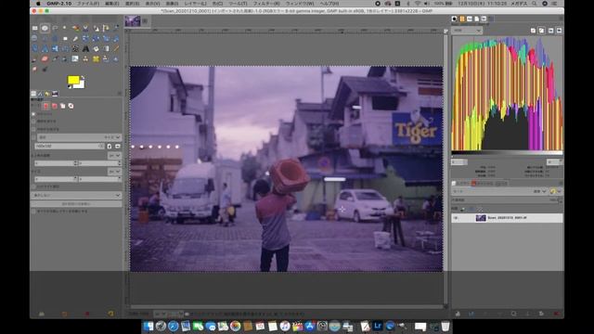The image size is (594, 334).
Task: Select the Eraser tool
Action: tap(45, 58)
